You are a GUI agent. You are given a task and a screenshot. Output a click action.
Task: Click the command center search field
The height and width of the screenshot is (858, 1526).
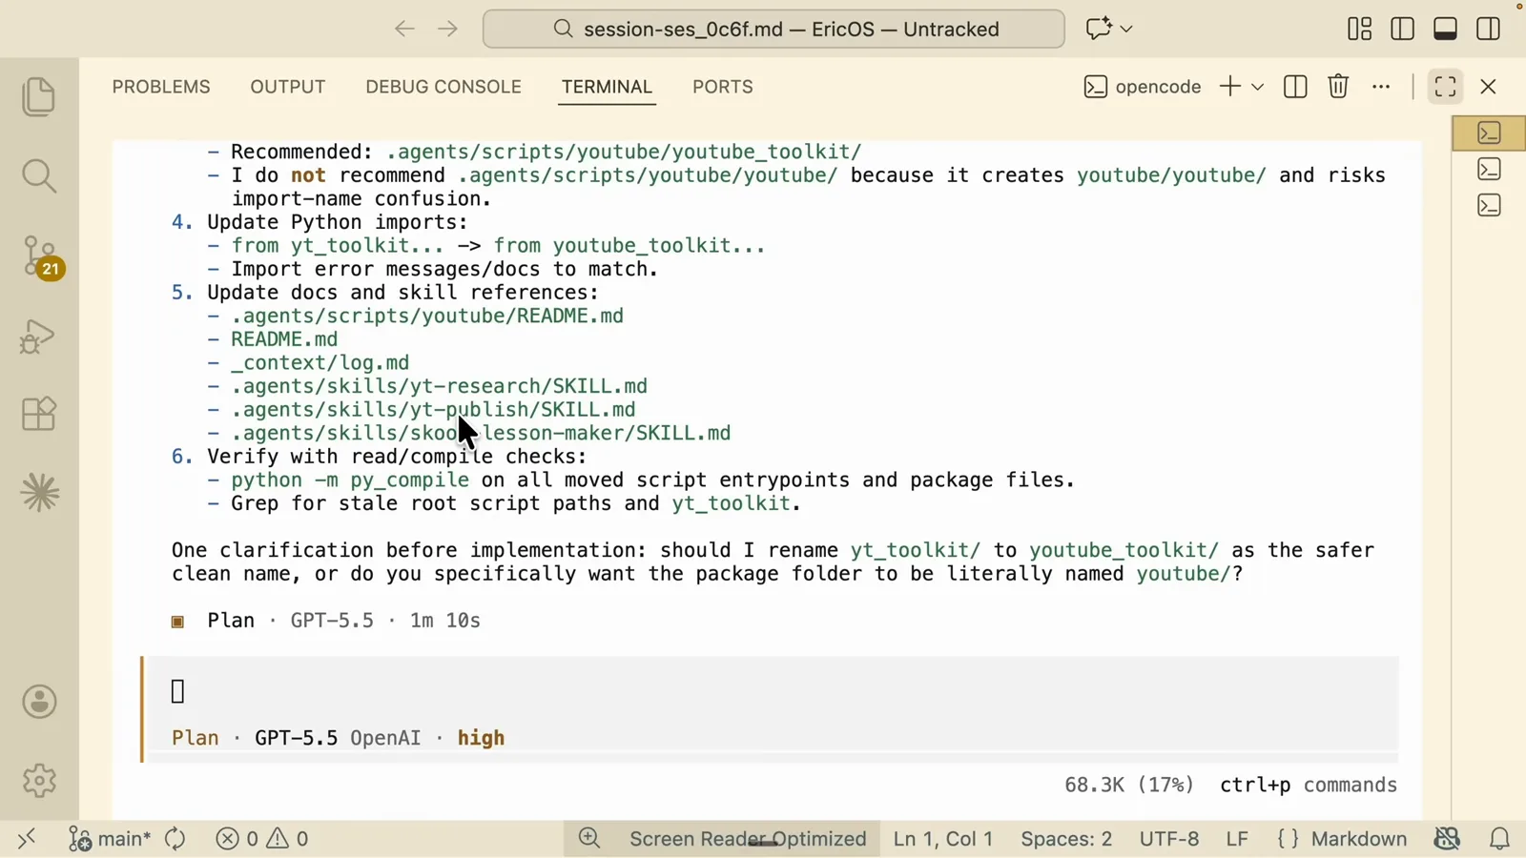coord(773,29)
